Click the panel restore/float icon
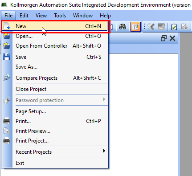 163,38
